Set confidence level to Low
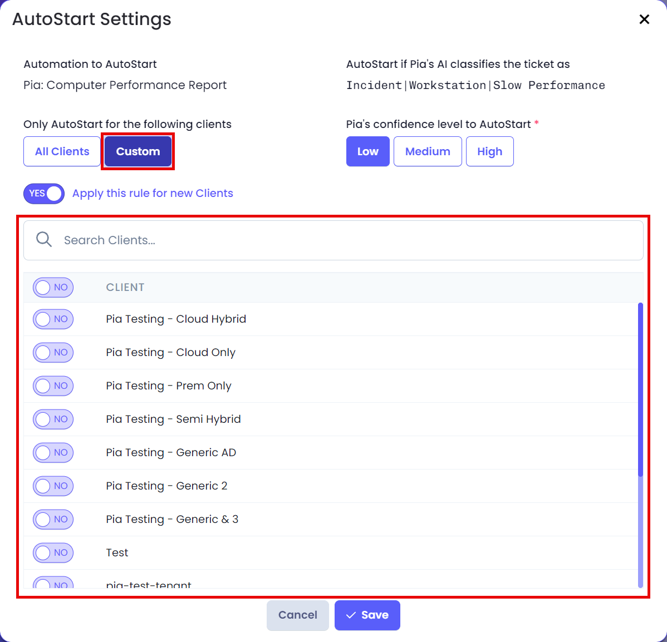 (367, 151)
